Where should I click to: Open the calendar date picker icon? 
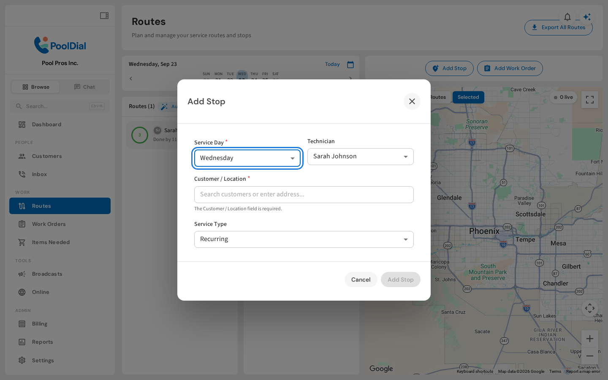click(350, 65)
